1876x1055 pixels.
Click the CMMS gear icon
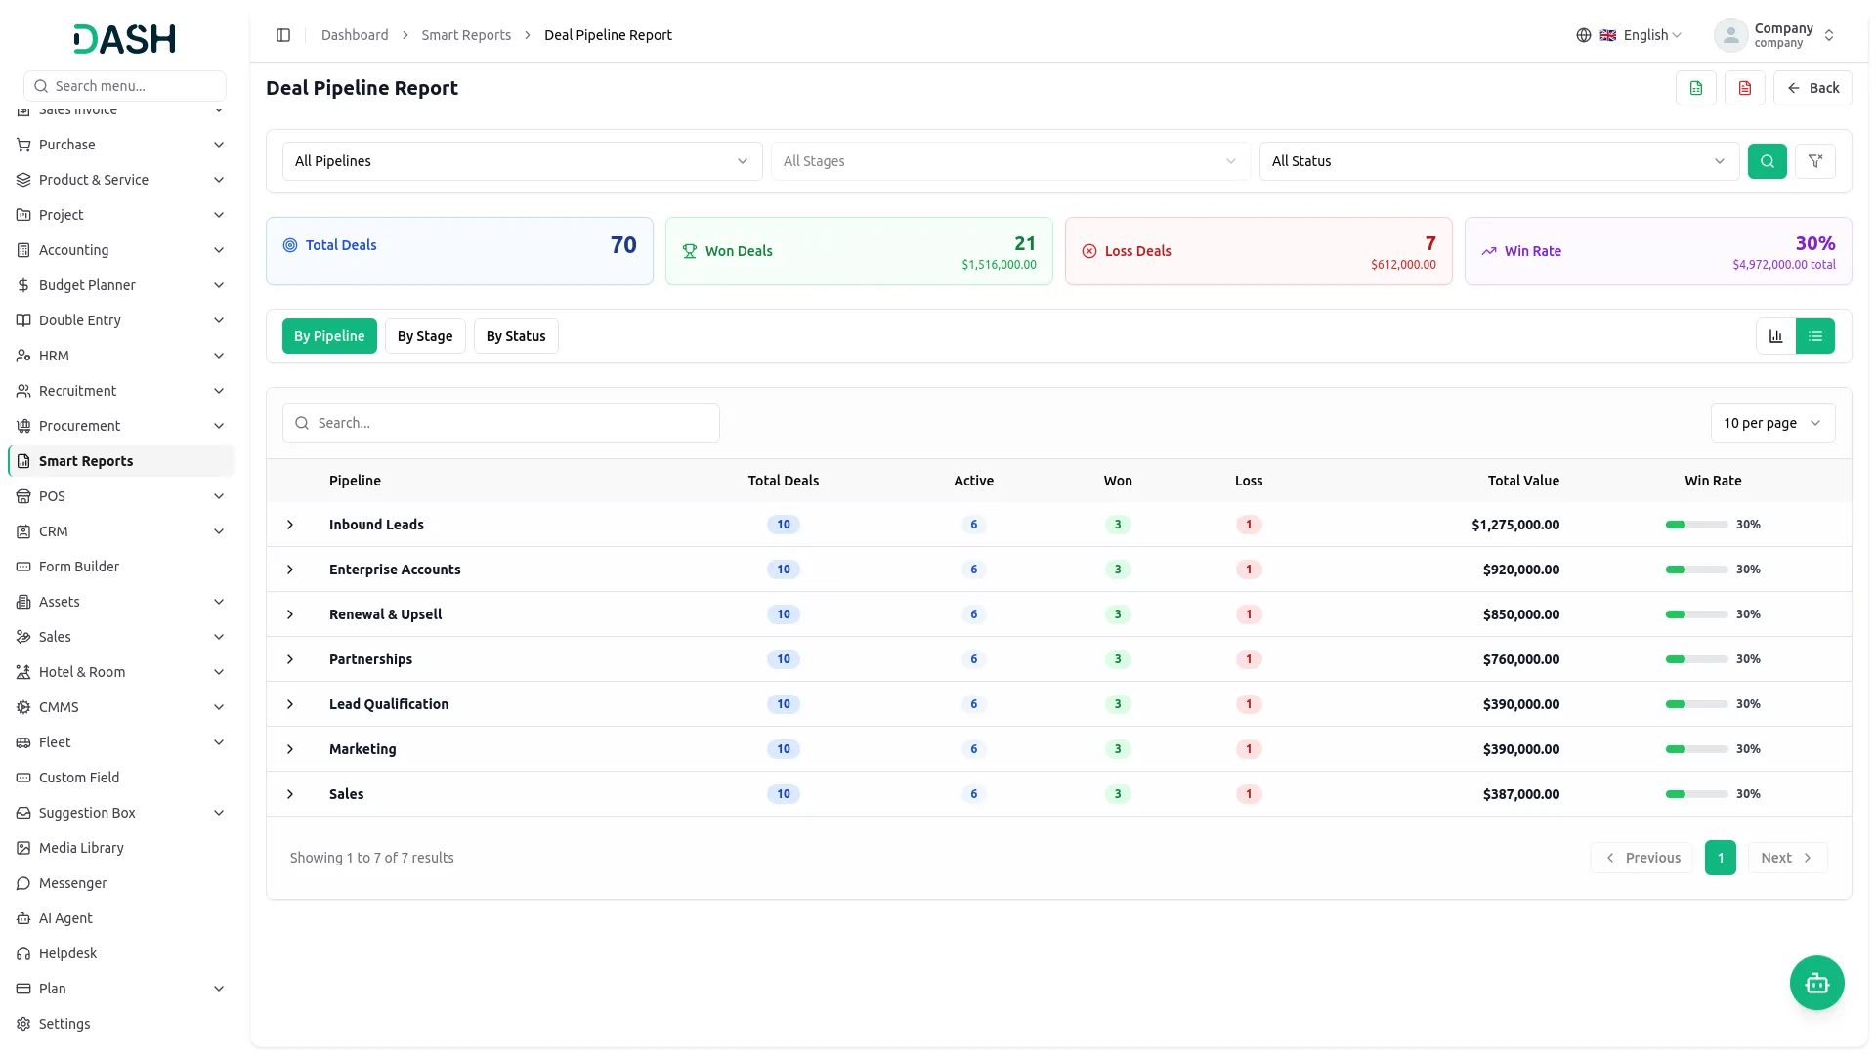coord(23,707)
